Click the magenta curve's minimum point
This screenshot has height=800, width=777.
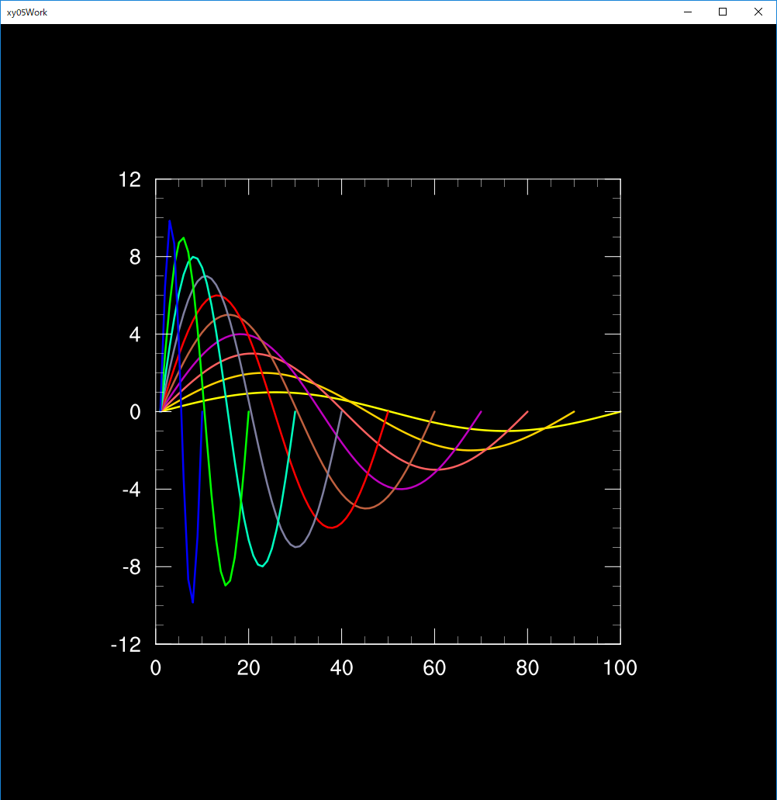(x=401, y=489)
